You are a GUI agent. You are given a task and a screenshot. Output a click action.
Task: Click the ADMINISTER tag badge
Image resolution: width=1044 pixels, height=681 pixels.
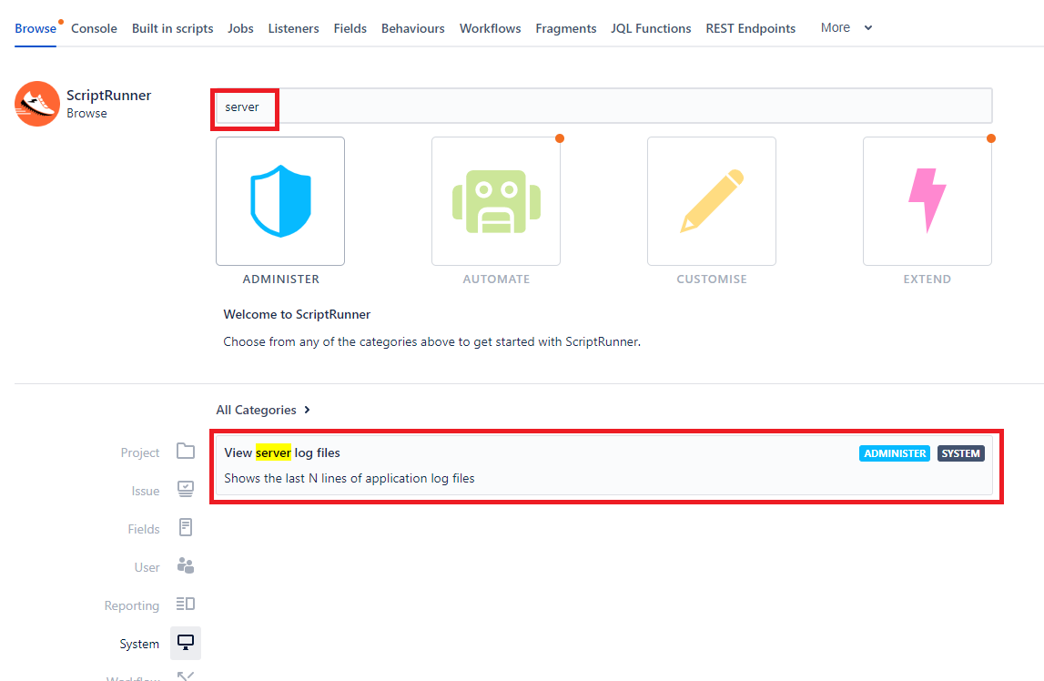point(894,453)
